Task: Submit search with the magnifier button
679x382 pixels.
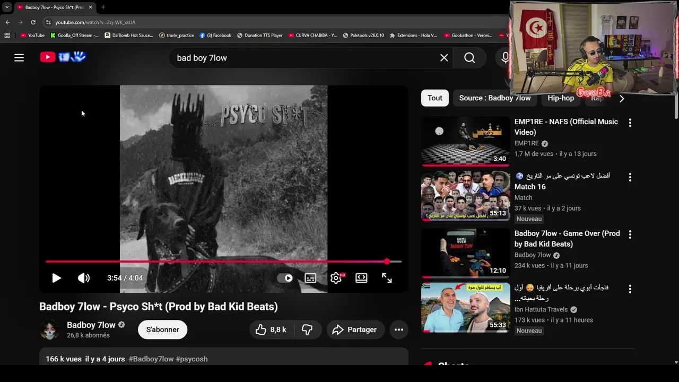Action: [x=469, y=58]
